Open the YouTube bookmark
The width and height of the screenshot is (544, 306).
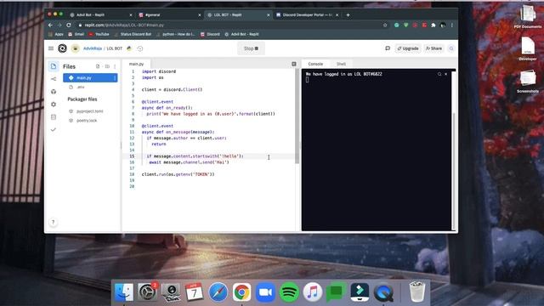(99, 34)
